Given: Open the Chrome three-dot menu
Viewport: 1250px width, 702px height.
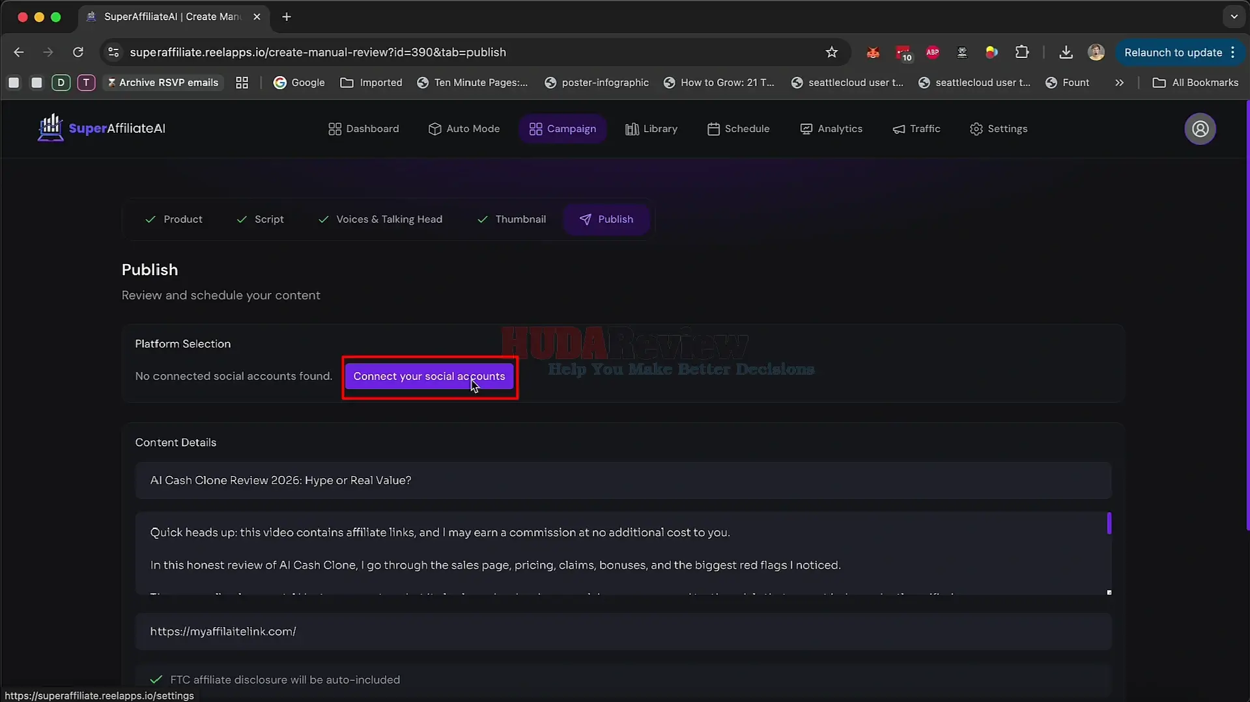Looking at the screenshot, I should tap(1232, 52).
